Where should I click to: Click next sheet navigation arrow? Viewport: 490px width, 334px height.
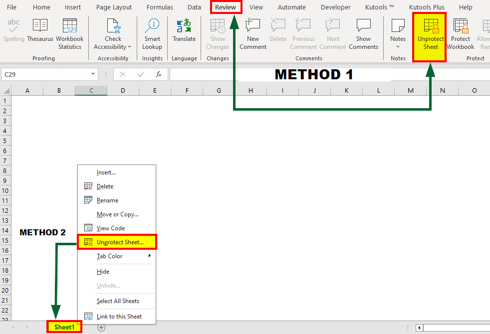pyautogui.click(x=27, y=327)
